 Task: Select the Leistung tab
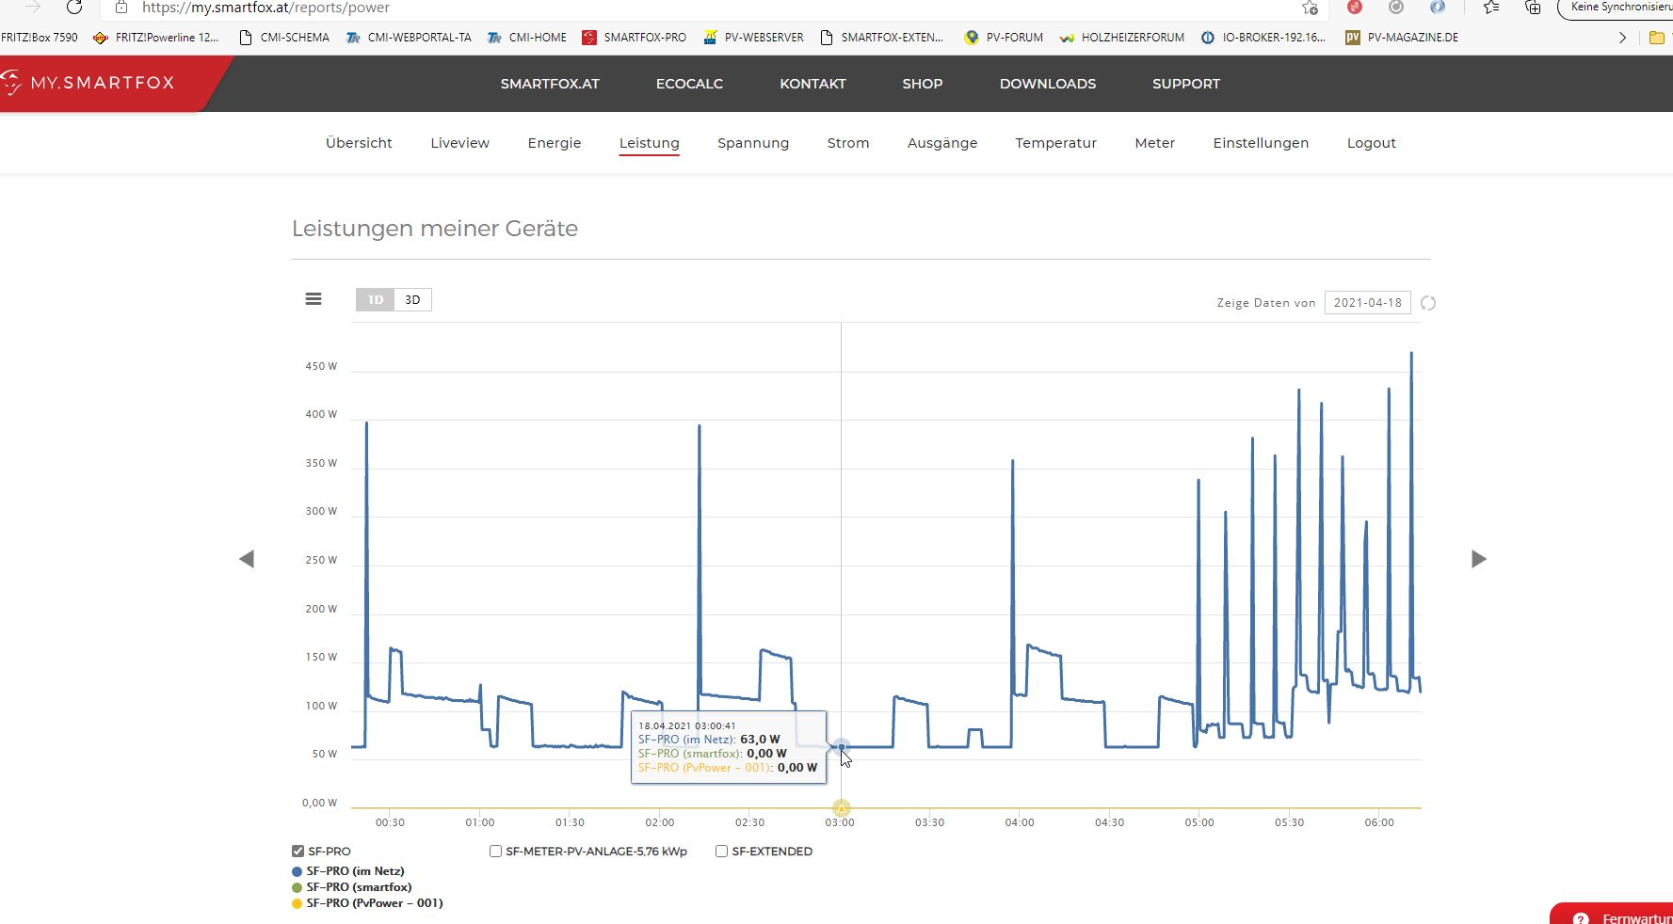[x=650, y=143]
